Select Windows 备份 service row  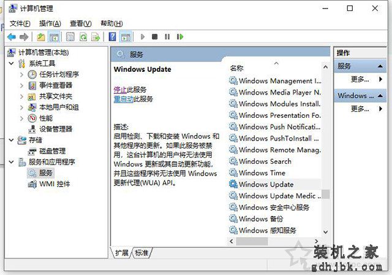click(x=275, y=219)
